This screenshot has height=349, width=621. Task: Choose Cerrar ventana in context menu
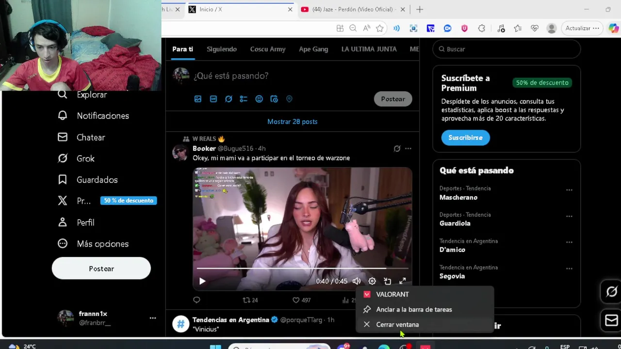425,325
